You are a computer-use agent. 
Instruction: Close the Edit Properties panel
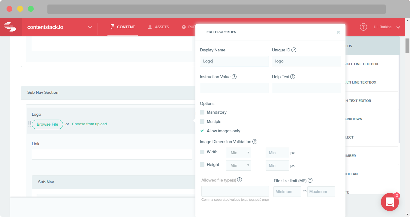338,32
